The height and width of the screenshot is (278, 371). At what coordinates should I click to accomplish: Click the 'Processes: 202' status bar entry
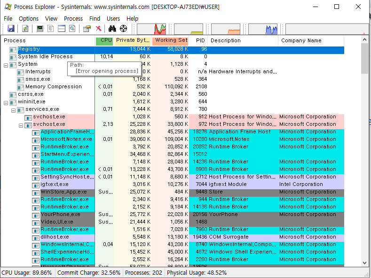(x=143, y=273)
